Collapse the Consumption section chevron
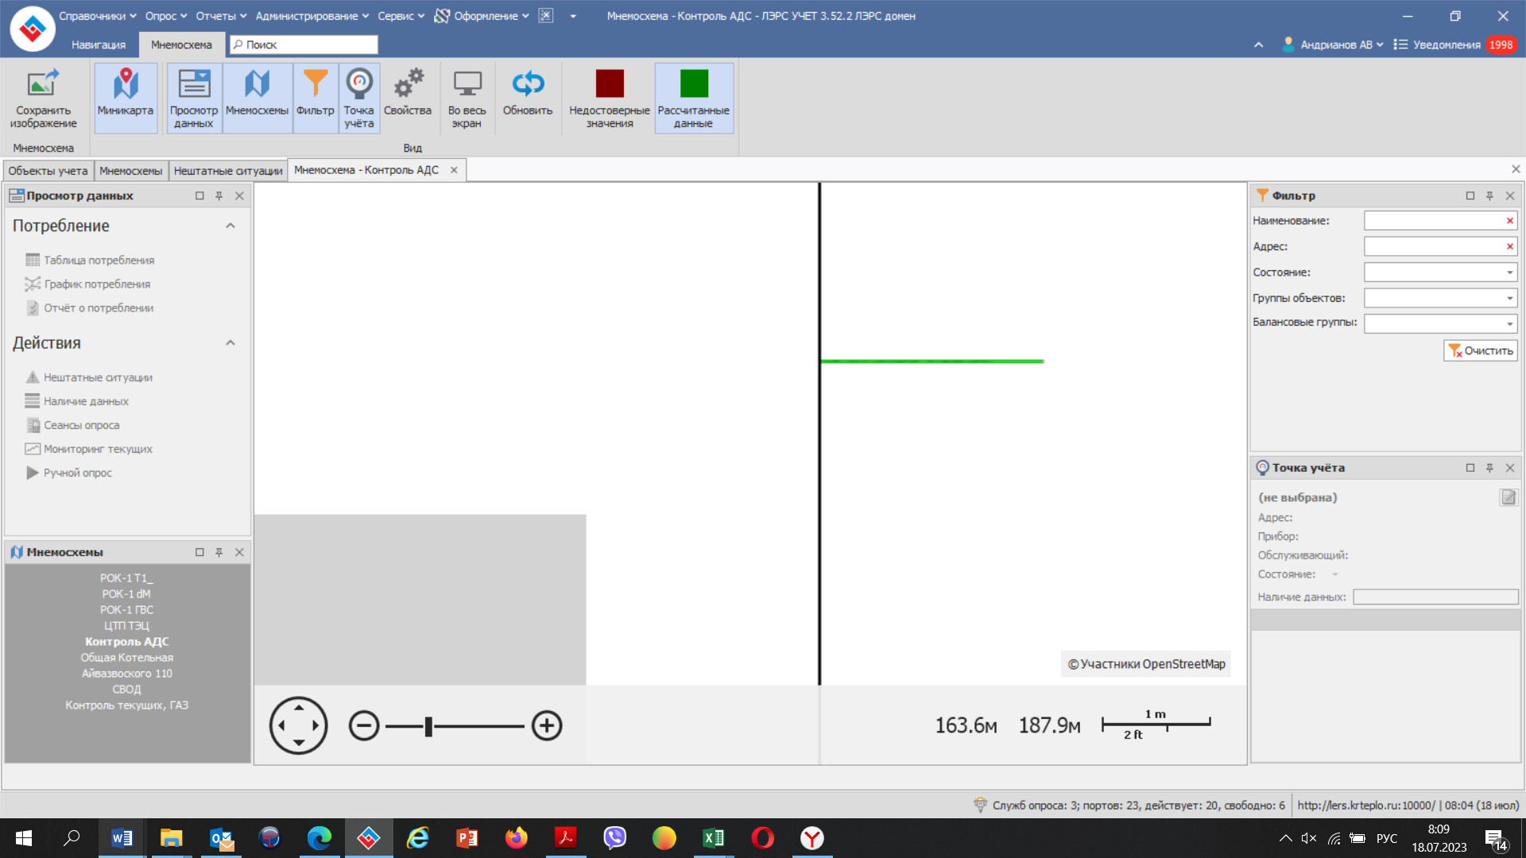The height and width of the screenshot is (858, 1526). [x=230, y=226]
